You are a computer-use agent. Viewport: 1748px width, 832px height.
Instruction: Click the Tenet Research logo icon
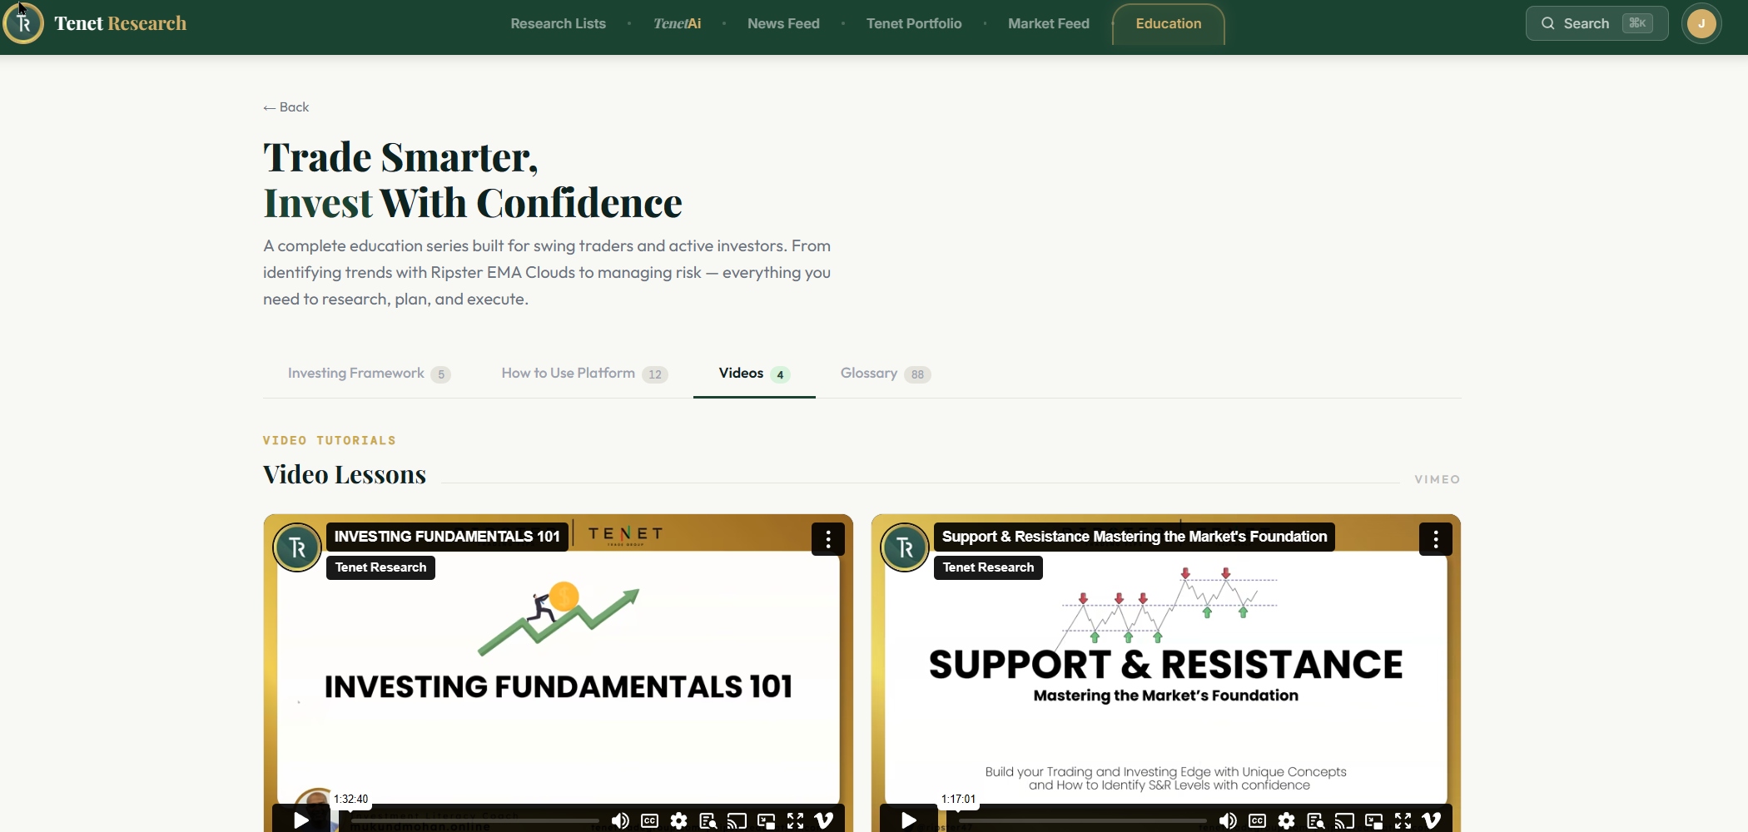(x=23, y=23)
